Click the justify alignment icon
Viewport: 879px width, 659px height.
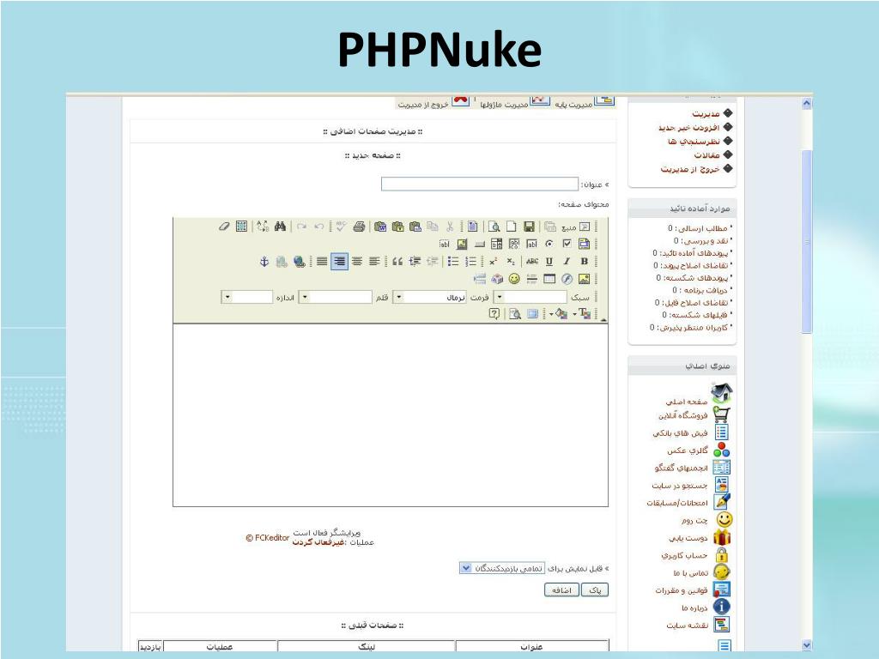pyautogui.click(x=322, y=261)
